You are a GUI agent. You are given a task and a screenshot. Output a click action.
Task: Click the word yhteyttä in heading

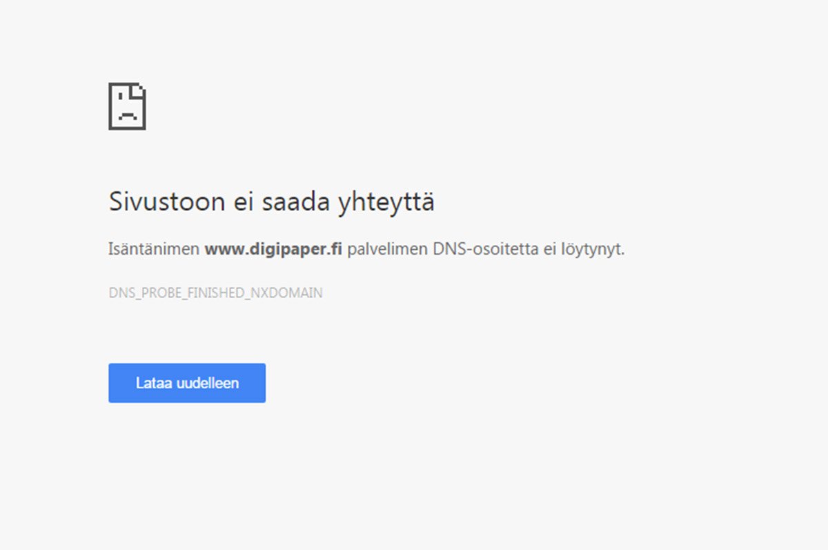click(386, 203)
